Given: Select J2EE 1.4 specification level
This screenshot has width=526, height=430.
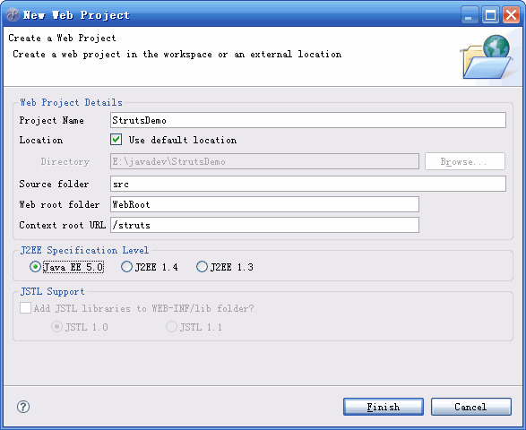Looking at the screenshot, I should 126,267.
